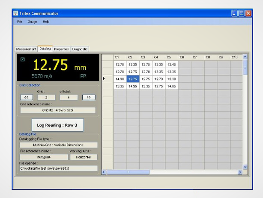Minimize the Tritex Communicator window
263x198 pixels.
(234, 13)
